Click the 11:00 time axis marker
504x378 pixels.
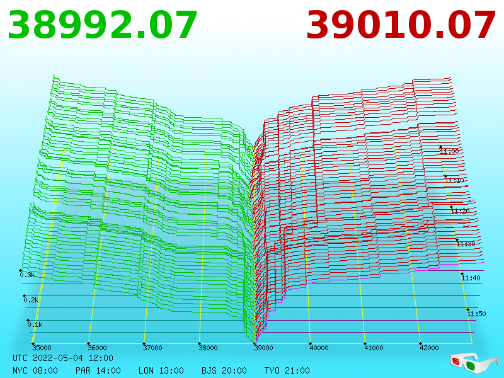click(449, 151)
